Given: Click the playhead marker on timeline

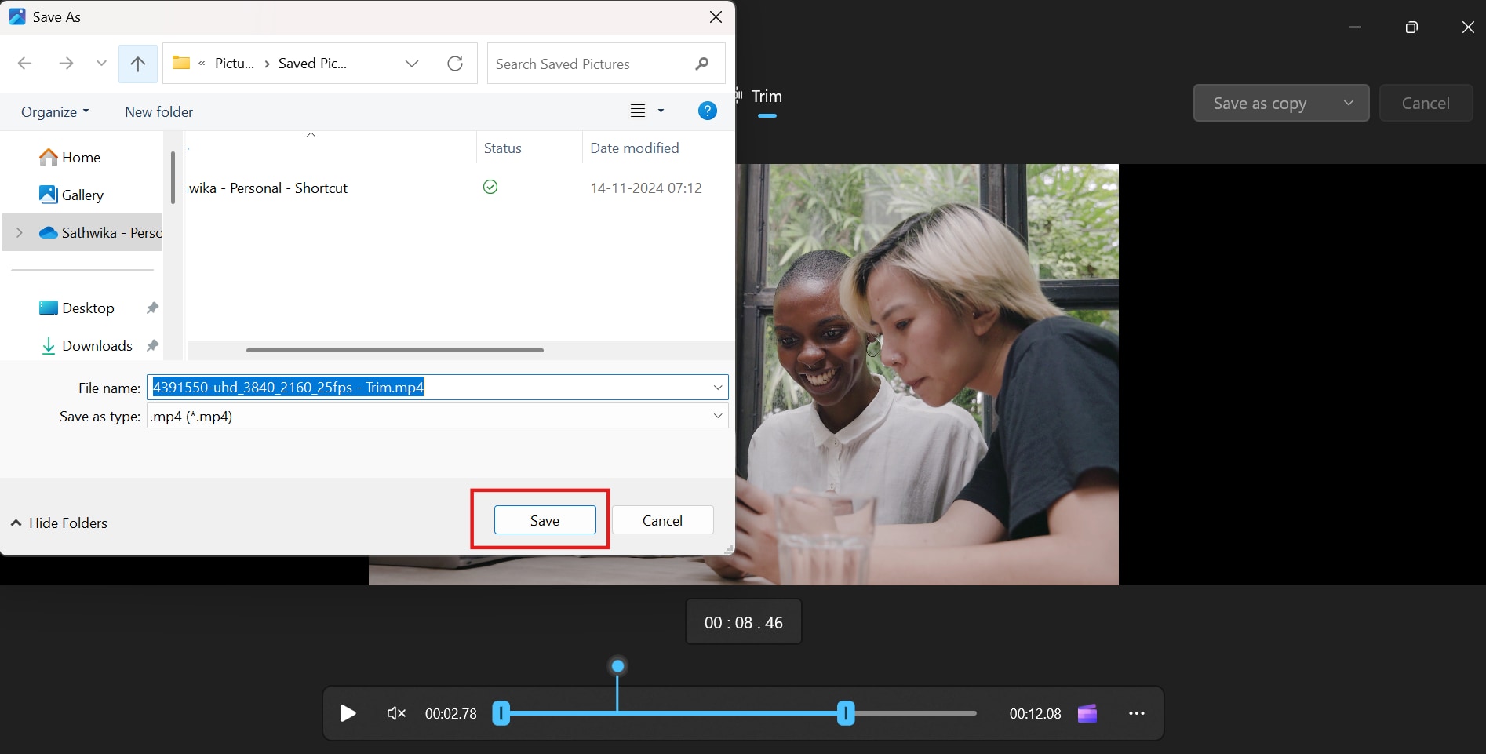Looking at the screenshot, I should click(618, 666).
